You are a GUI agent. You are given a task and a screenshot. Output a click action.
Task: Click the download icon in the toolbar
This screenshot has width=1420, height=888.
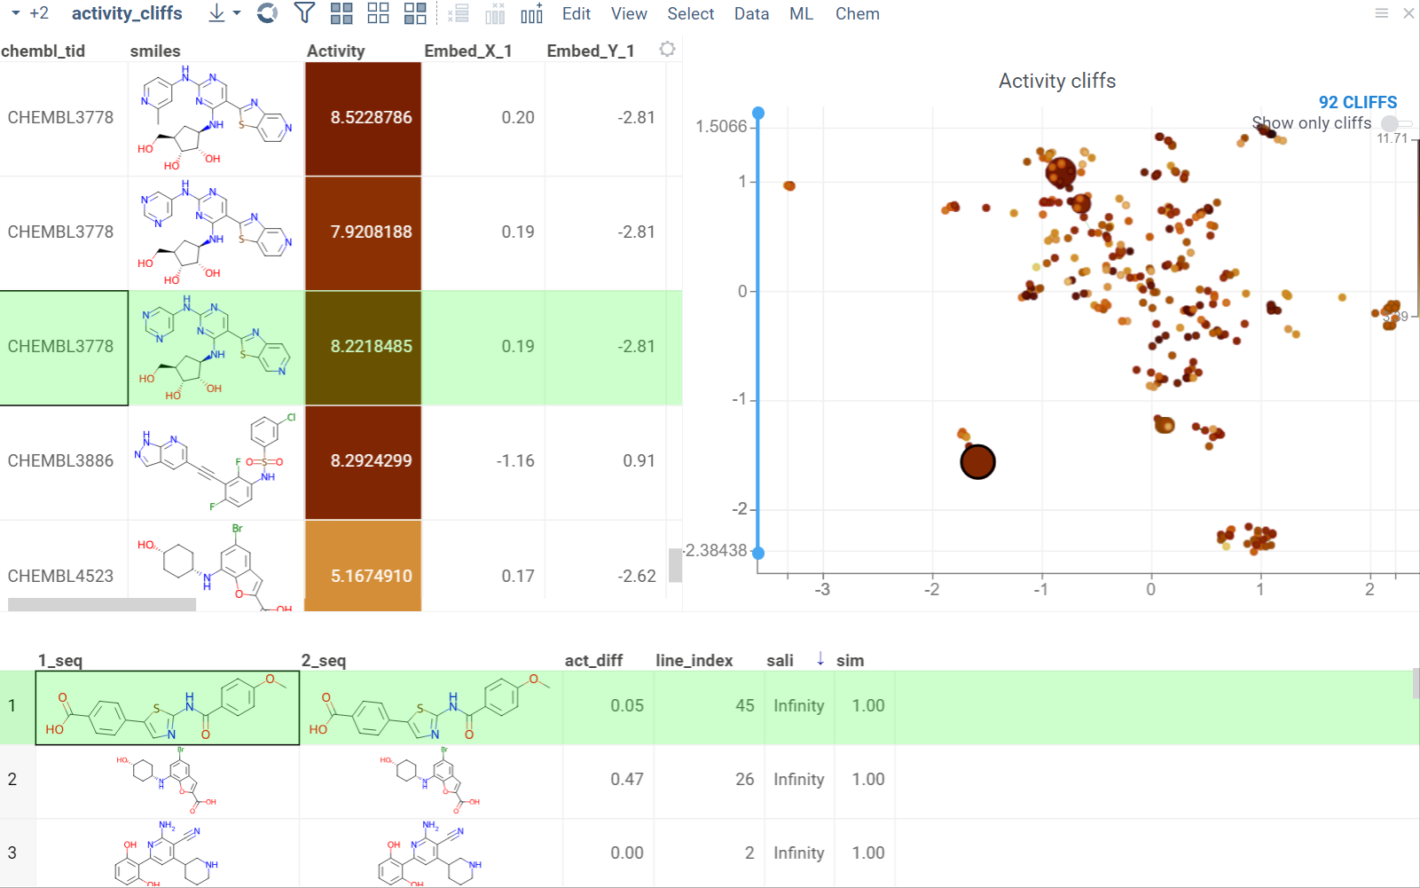(216, 13)
